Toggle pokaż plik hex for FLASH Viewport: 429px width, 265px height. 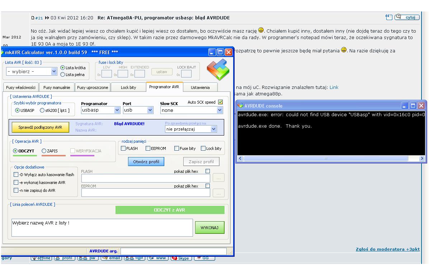208,171
